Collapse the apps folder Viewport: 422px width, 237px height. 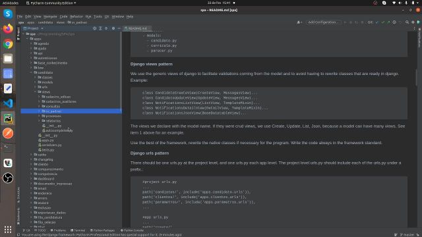[x=27, y=39]
